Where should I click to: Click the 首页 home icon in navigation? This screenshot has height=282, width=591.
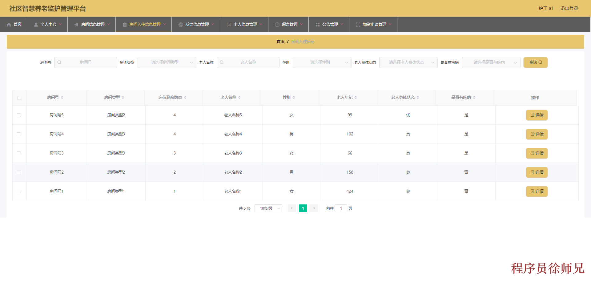(9, 24)
